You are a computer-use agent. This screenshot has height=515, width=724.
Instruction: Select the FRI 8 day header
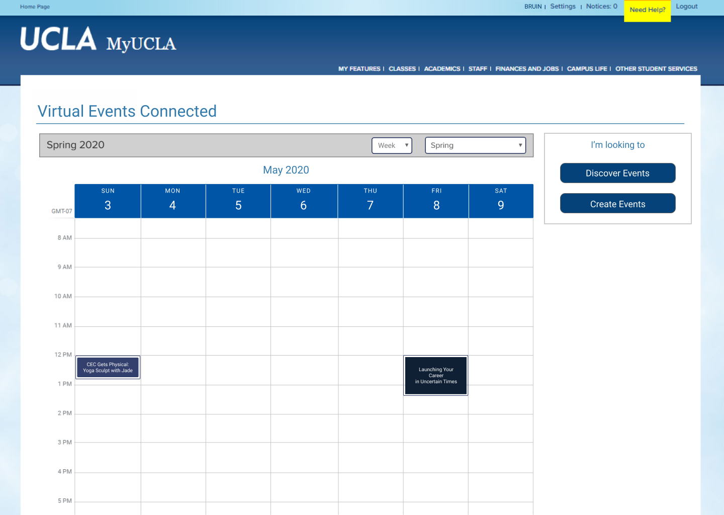[x=436, y=201]
